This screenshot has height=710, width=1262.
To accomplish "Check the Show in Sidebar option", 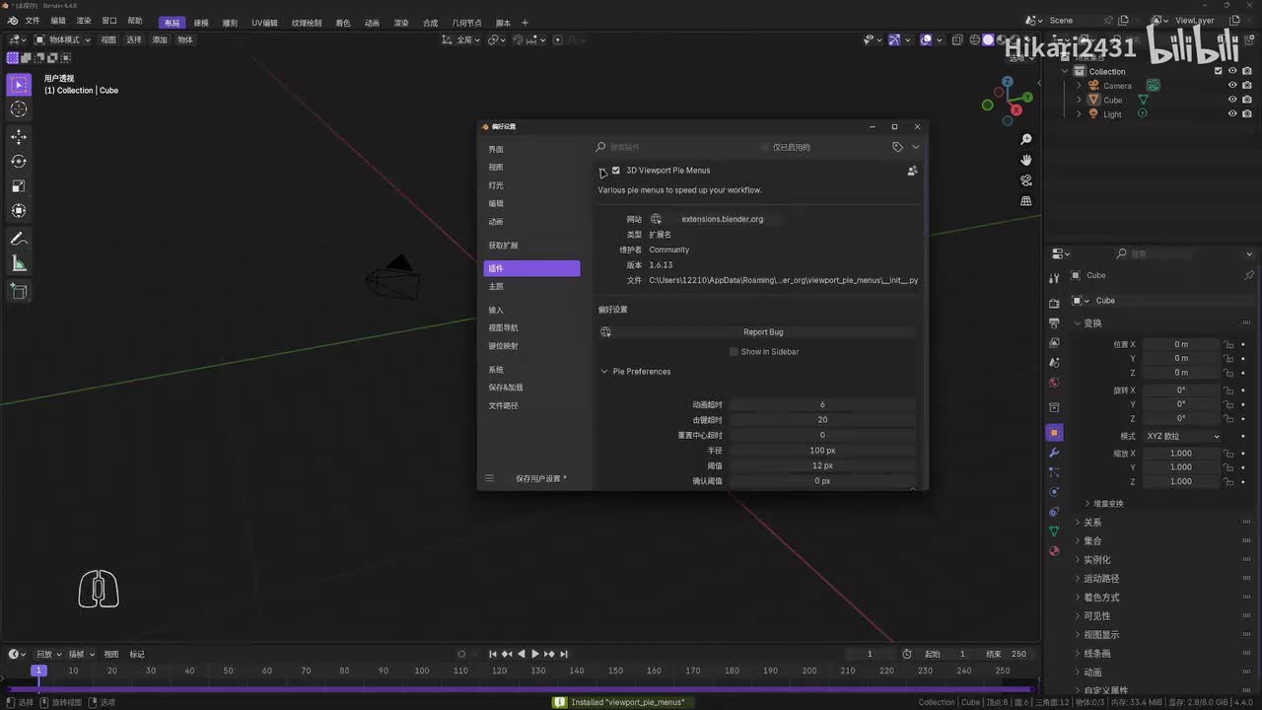I will click(734, 352).
